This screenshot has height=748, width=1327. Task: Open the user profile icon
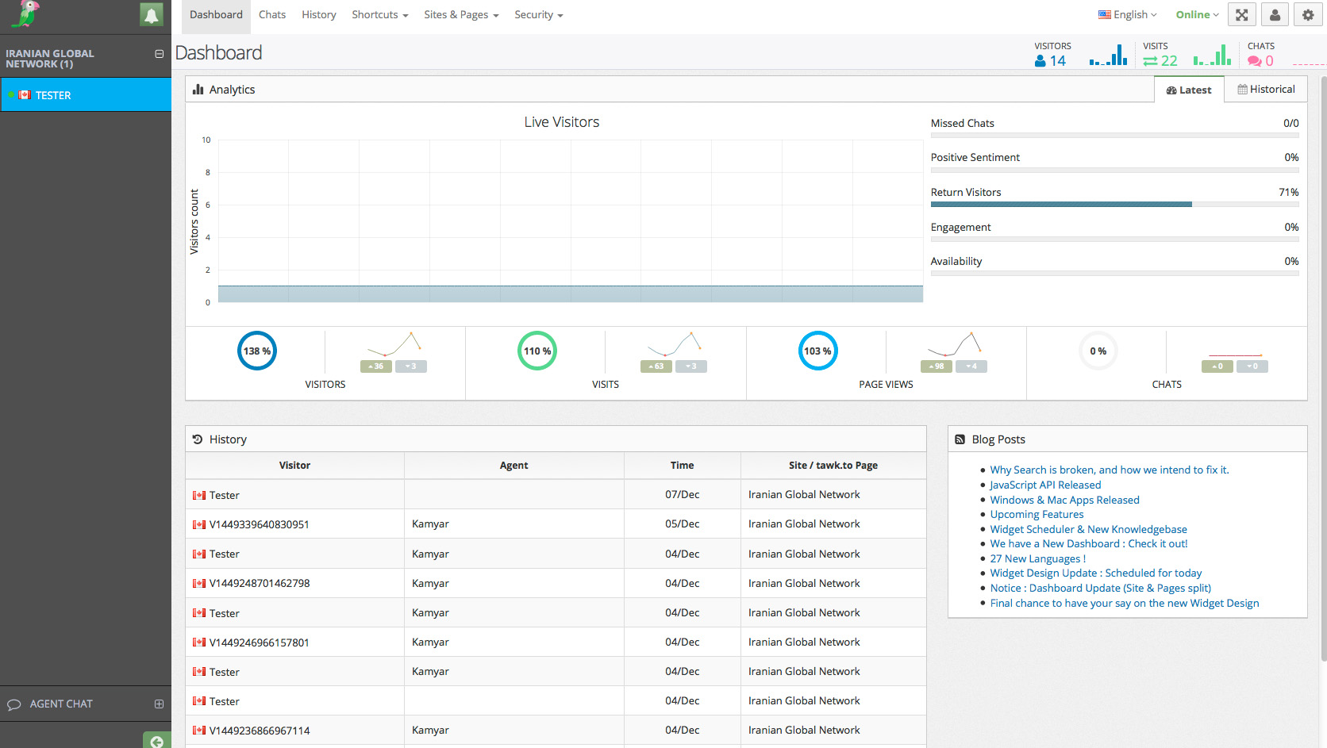pos(1275,15)
